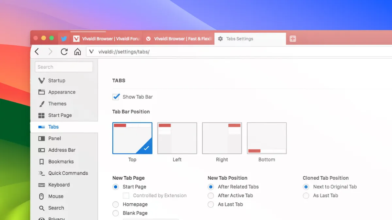Click the Twitter pinned tab icon
Image resolution: width=392 pixels, height=220 pixels.
pos(64,39)
